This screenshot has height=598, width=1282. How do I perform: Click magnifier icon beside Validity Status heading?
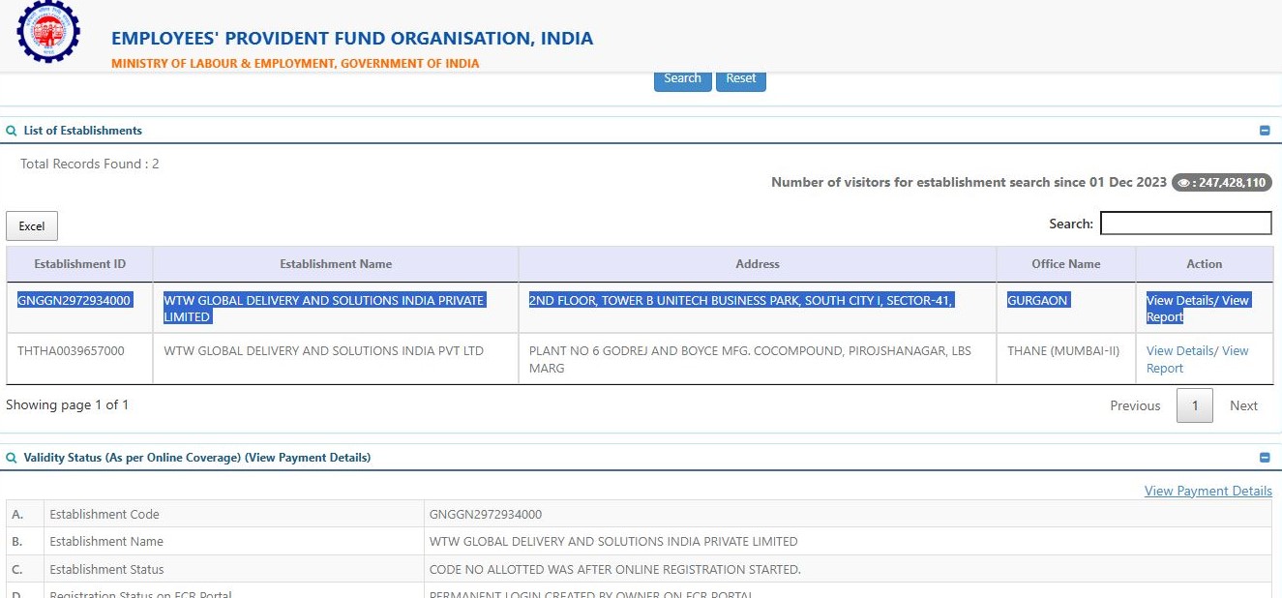coord(12,458)
